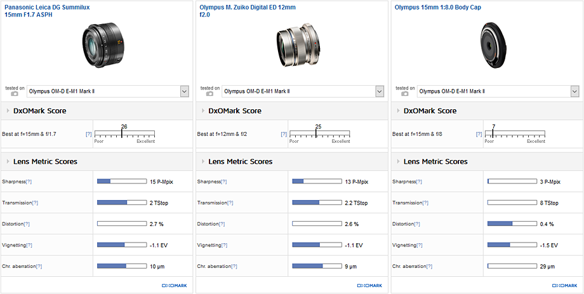Click the Olympus Body Cap lens thumbnail
Screen dimensions: 584x294
pyautogui.click(x=493, y=46)
